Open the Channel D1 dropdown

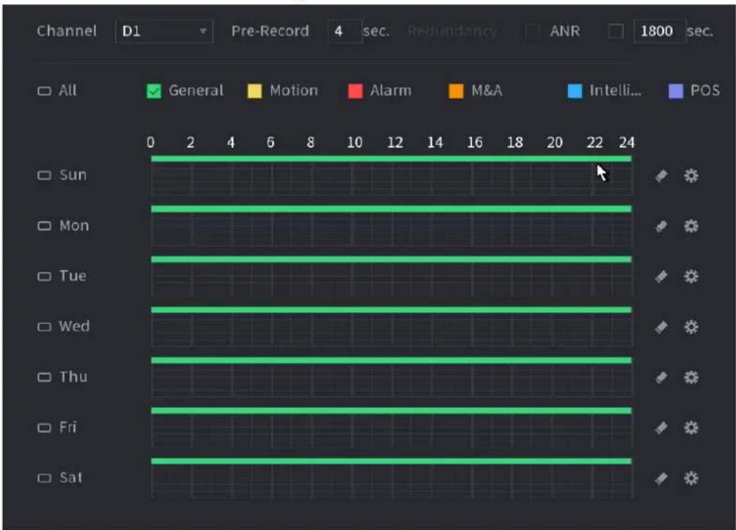click(x=164, y=32)
